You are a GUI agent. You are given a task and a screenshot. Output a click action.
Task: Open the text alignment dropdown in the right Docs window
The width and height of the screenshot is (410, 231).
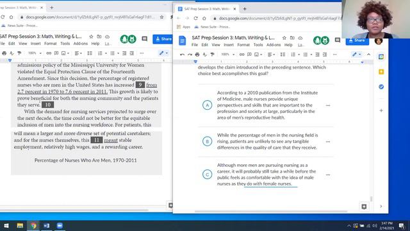271,55
